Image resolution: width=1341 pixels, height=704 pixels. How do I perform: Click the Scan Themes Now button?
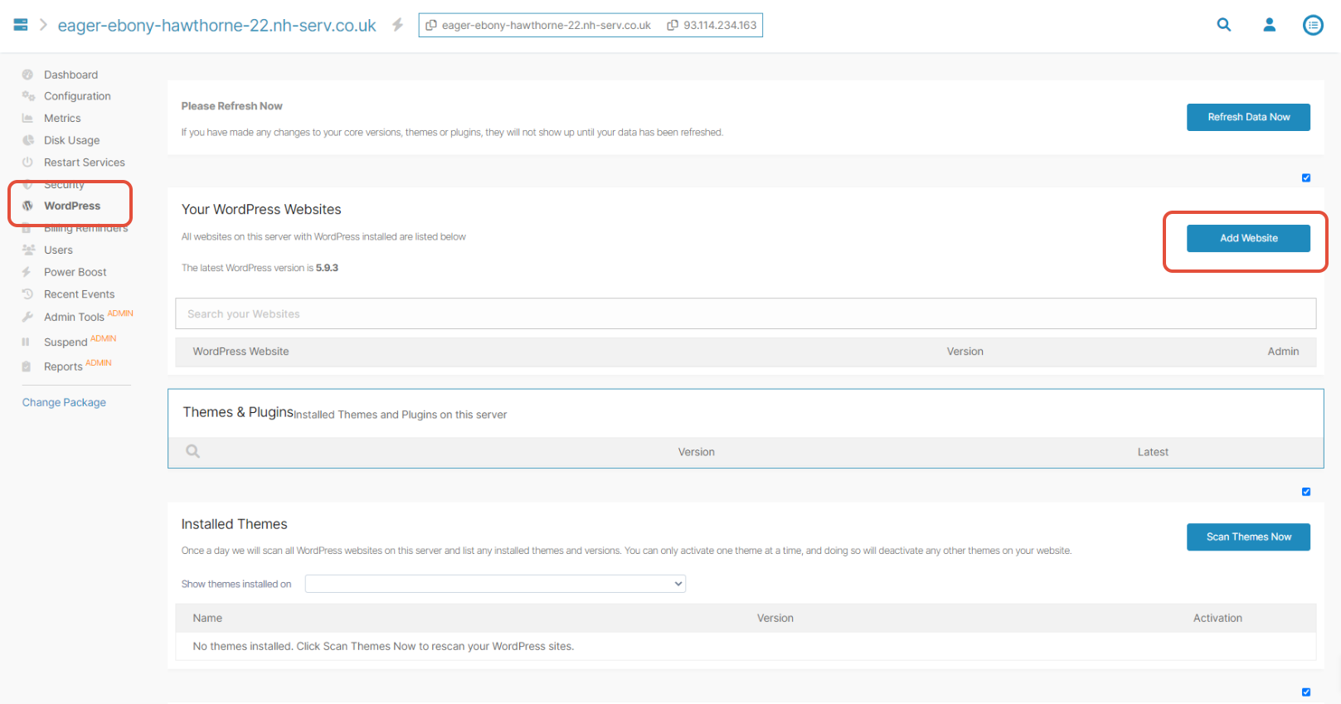pos(1248,536)
